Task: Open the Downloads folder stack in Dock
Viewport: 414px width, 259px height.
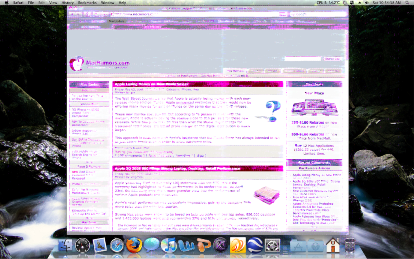Action: pos(316,246)
